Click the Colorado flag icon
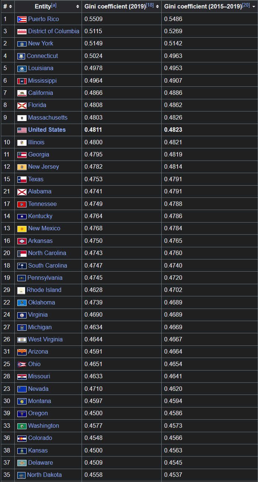 pyautogui.click(x=22, y=438)
